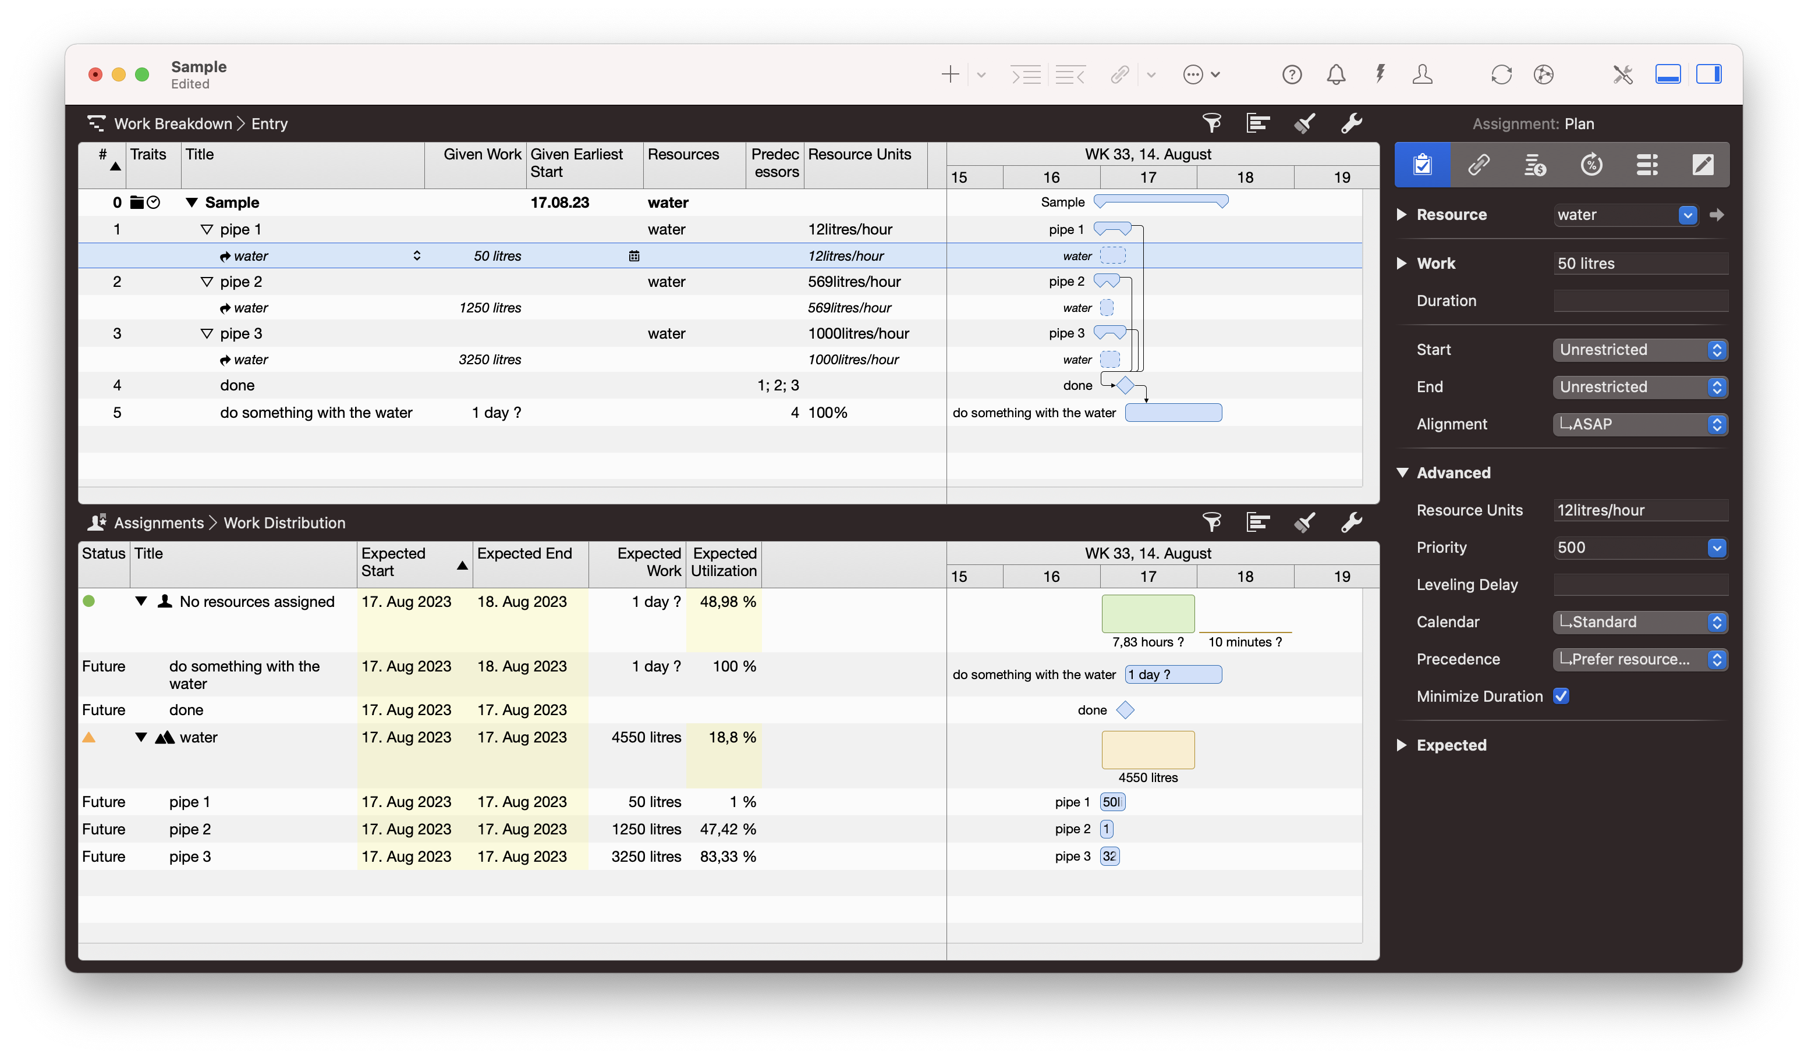The image size is (1808, 1059).
Task: Collapse the pipe 3 group
Action: pos(207,333)
